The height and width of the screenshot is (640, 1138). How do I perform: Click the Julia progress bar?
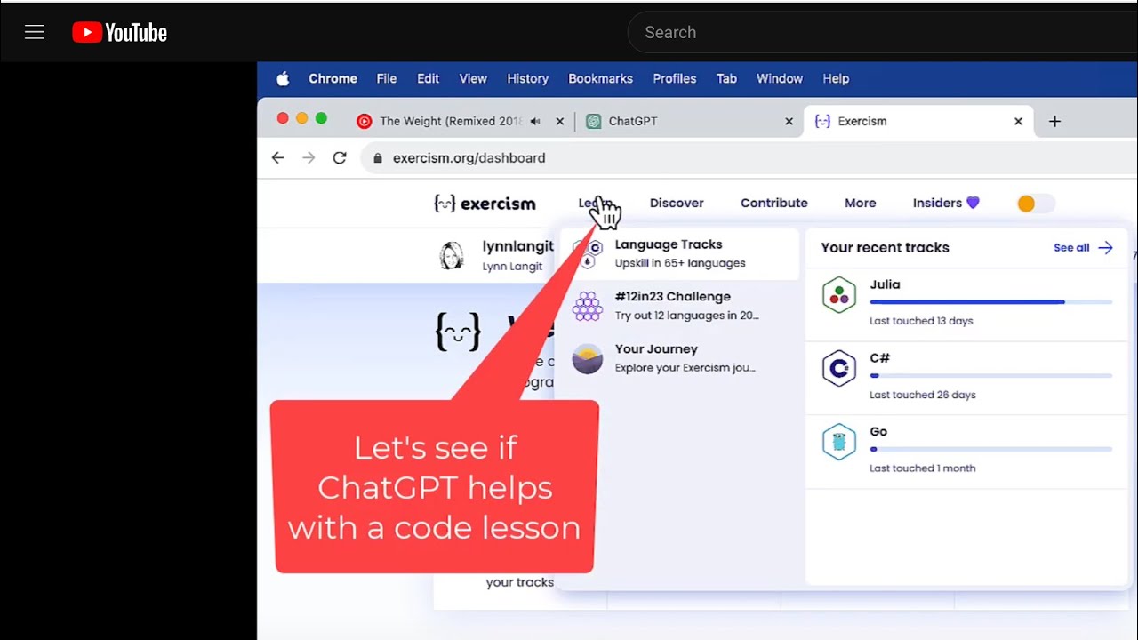pos(990,302)
